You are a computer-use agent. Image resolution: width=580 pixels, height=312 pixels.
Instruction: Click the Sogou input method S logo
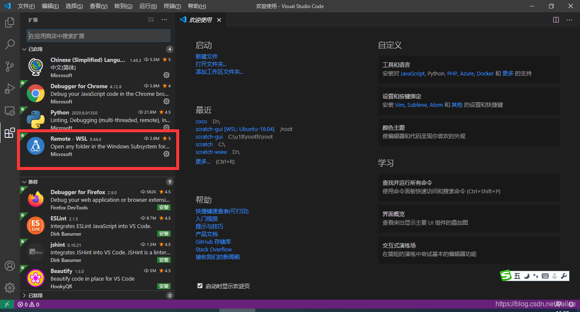click(x=506, y=276)
